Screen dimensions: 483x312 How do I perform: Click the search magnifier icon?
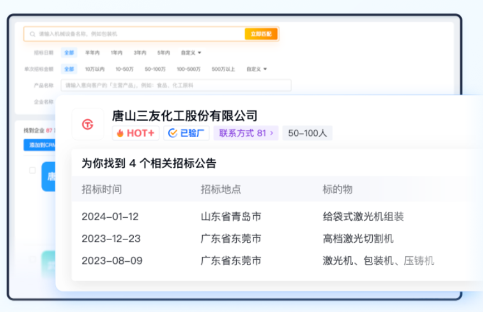pos(32,34)
